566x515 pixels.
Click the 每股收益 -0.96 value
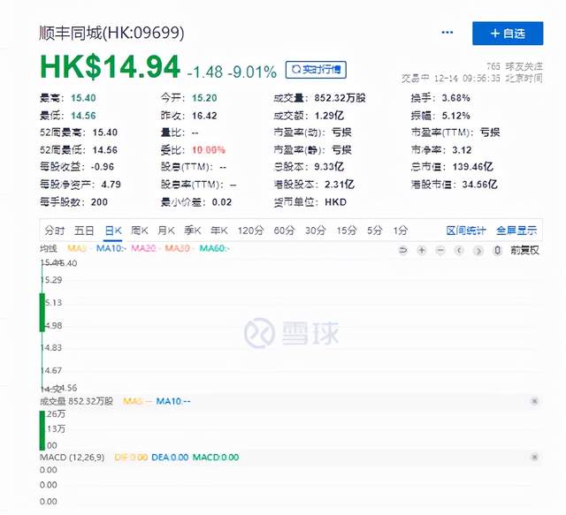[103, 167]
